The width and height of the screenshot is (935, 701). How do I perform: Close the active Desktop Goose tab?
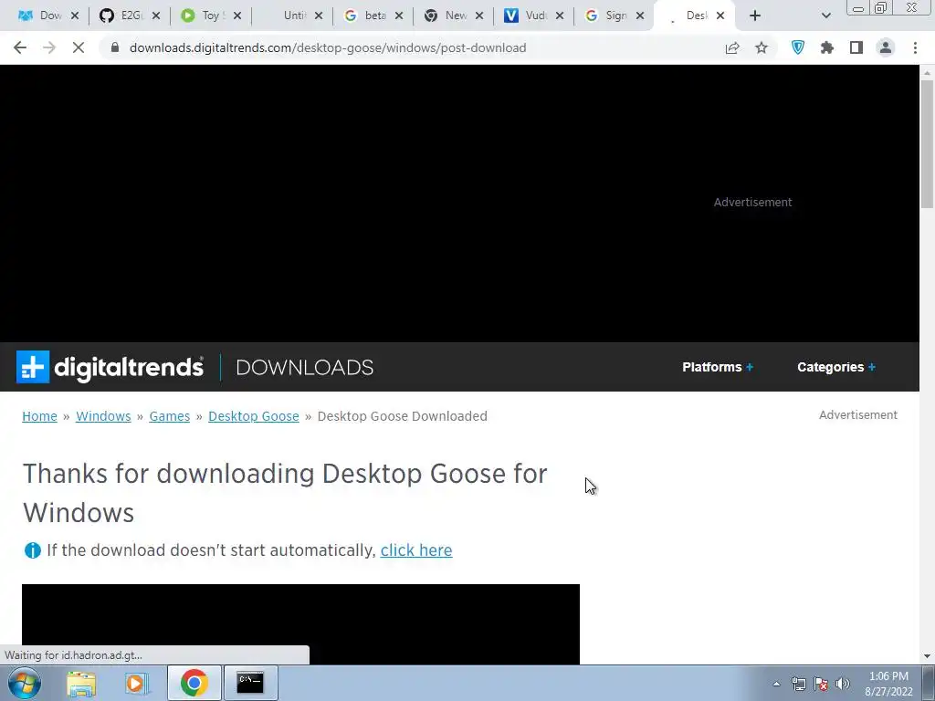tap(720, 16)
